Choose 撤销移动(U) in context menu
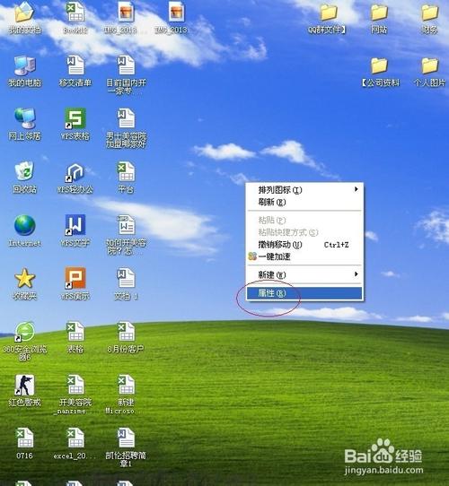Image resolution: width=449 pixels, height=486 pixels. click(304, 245)
